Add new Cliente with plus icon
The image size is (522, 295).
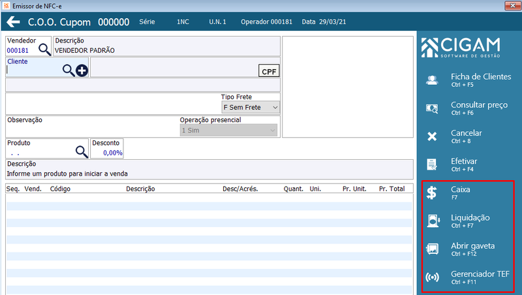tap(82, 70)
